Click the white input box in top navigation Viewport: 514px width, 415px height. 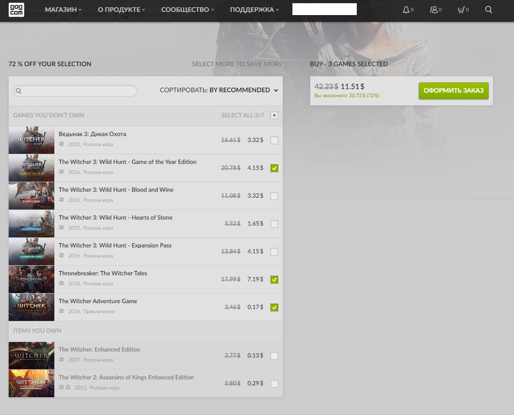click(324, 9)
